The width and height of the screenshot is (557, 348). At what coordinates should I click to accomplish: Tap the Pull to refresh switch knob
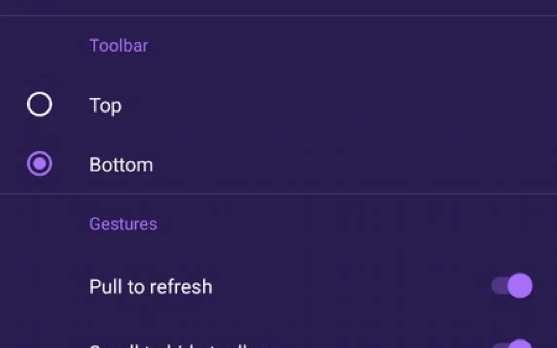[x=520, y=286]
